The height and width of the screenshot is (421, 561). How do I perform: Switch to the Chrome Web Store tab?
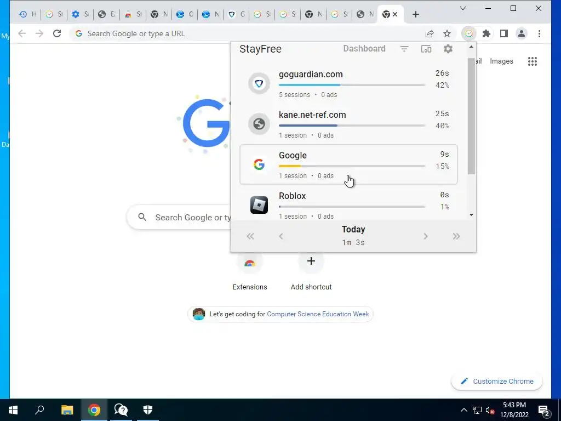(133, 14)
